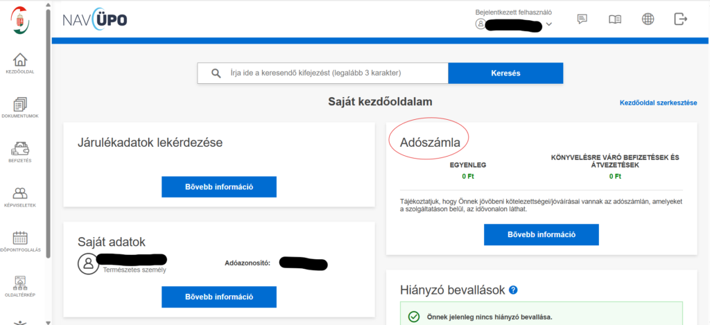Click the Adóazonosító label
This screenshot has height=325, width=710.
pos(248,263)
